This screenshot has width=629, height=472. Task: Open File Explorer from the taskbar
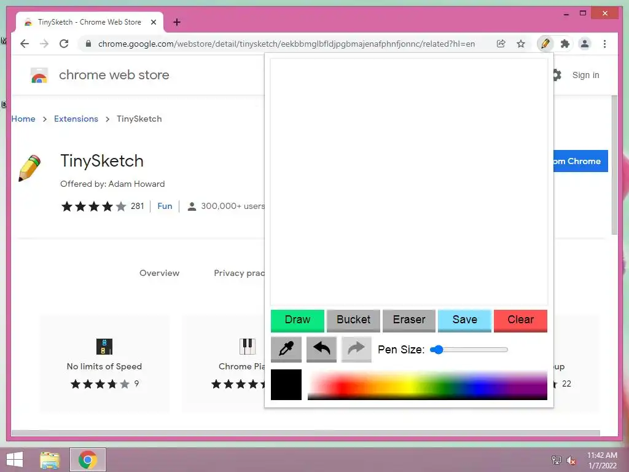point(50,460)
